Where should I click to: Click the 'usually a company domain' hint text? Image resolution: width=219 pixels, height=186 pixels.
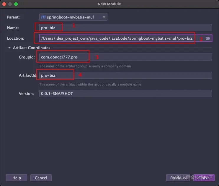pyautogui.click(x=110, y=66)
